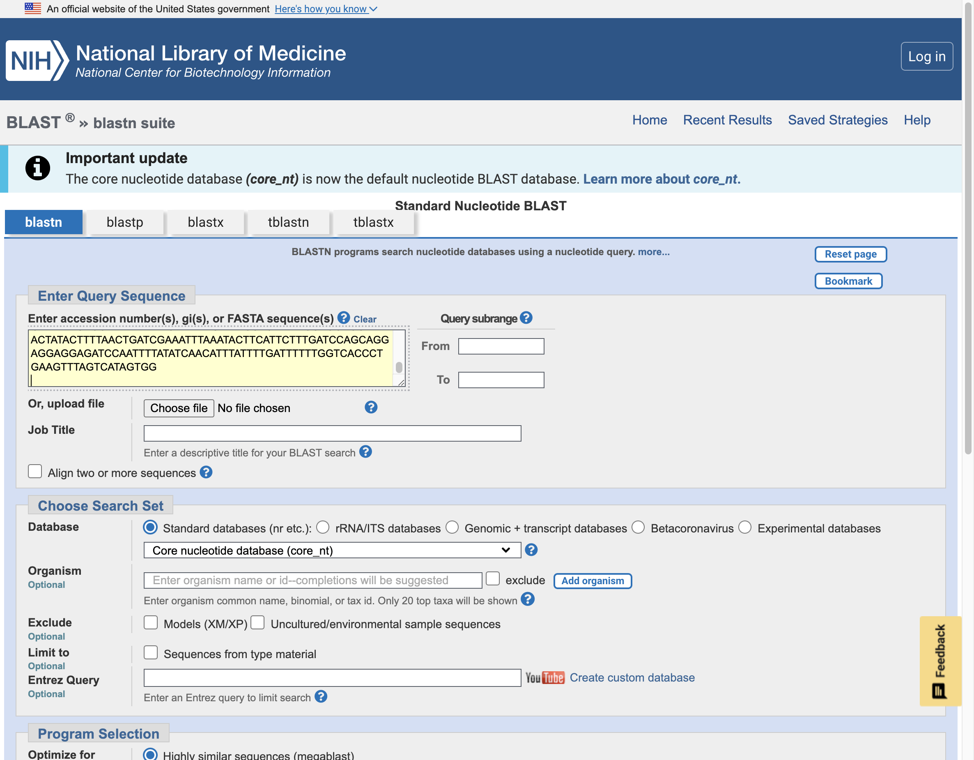The image size is (974, 760).
Task: Enable Align two or more sequences checkbox
Action: (x=35, y=471)
